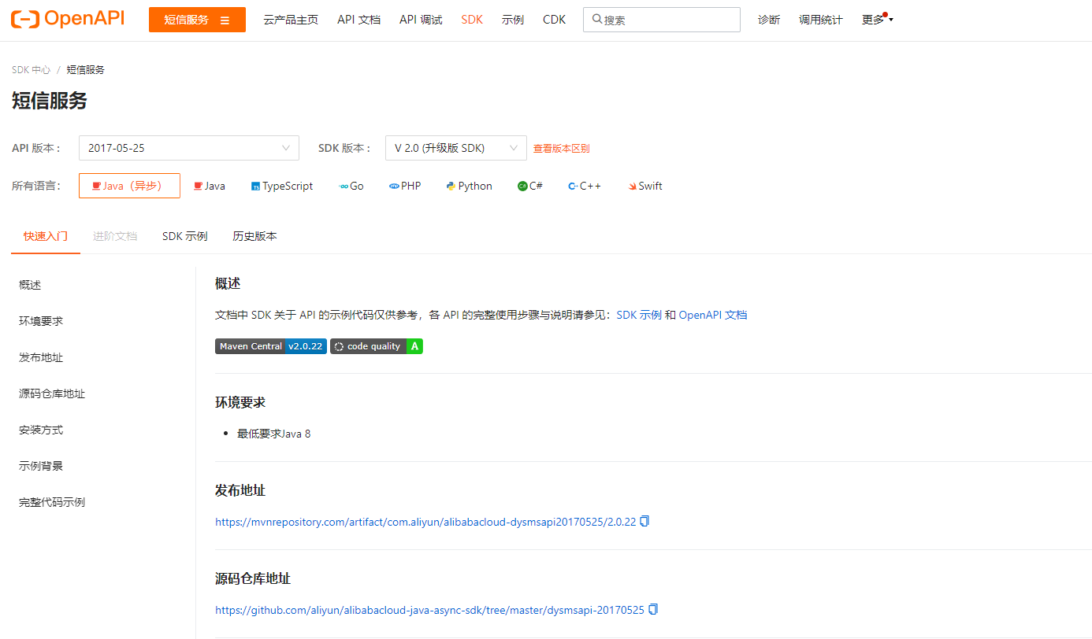Select Python as SDK language
This screenshot has height=639, width=1092.
[469, 186]
